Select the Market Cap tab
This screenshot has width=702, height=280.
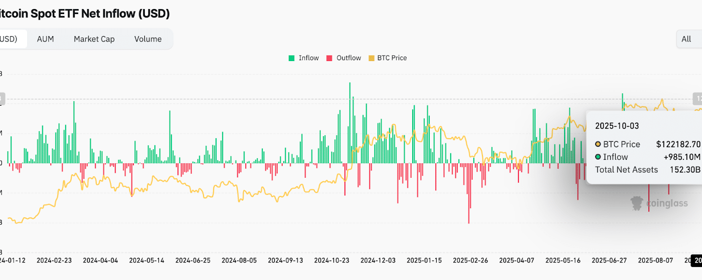tap(94, 39)
